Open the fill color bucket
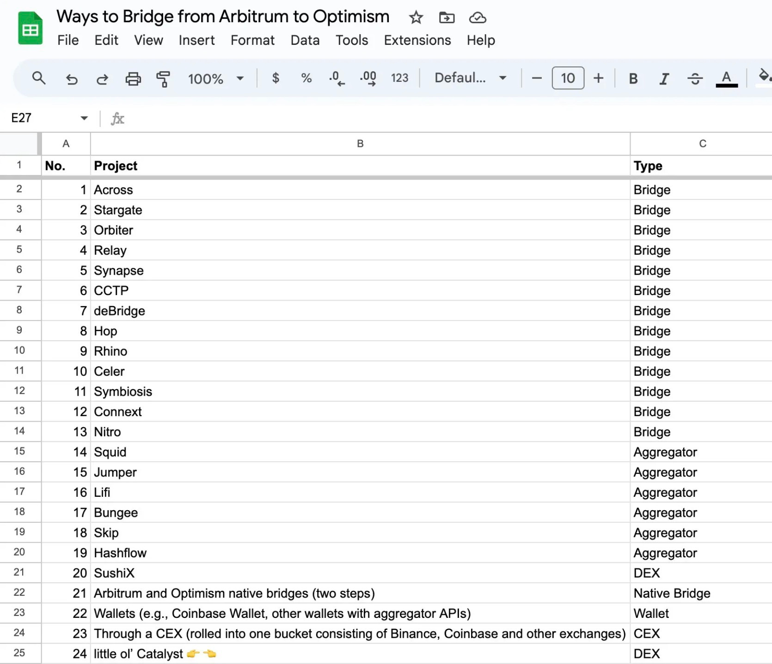This screenshot has width=772, height=664. 765,77
